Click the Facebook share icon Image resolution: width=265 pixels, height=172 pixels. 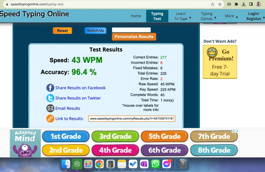click(x=50, y=88)
